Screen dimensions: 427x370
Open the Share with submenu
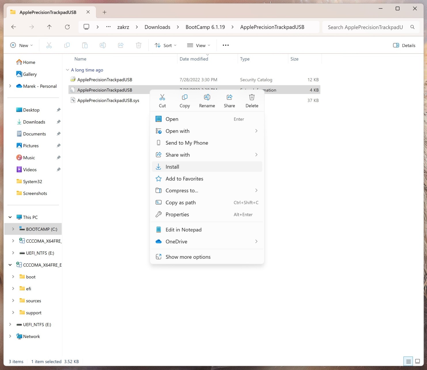[x=207, y=155]
